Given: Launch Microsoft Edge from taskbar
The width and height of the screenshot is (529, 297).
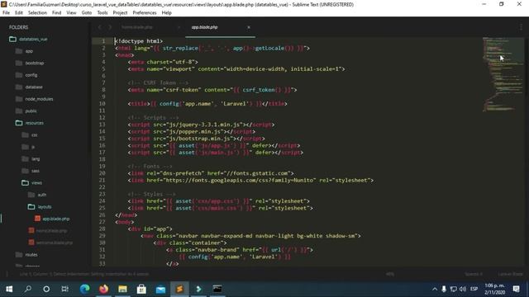Looking at the screenshot, I should click(x=84, y=289).
